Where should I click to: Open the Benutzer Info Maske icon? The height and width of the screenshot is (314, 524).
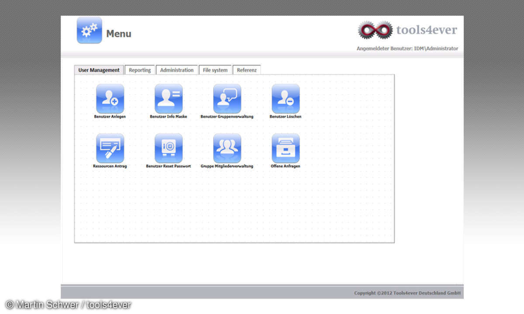click(x=169, y=99)
